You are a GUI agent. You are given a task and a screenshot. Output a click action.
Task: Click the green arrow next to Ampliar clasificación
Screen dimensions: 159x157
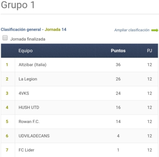click(154, 30)
